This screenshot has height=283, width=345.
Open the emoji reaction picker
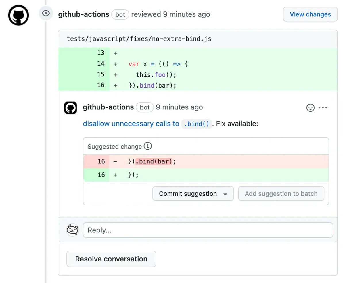click(x=310, y=108)
